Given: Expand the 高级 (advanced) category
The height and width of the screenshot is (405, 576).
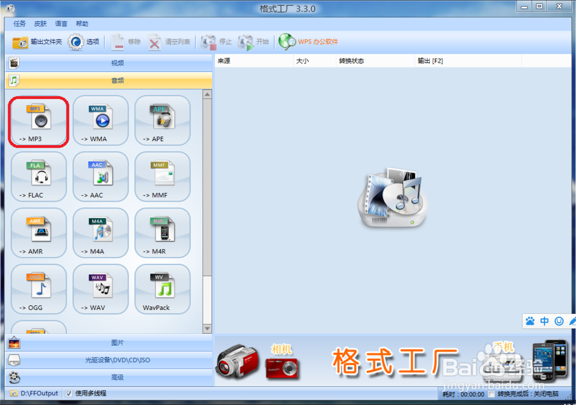Looking at the screenshot, I should (109, 377).
